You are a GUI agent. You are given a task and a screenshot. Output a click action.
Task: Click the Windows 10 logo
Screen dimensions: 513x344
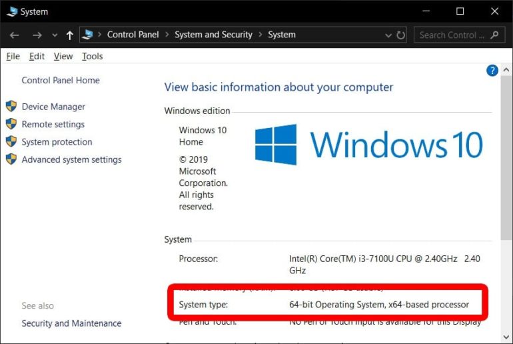pos(368,145)
